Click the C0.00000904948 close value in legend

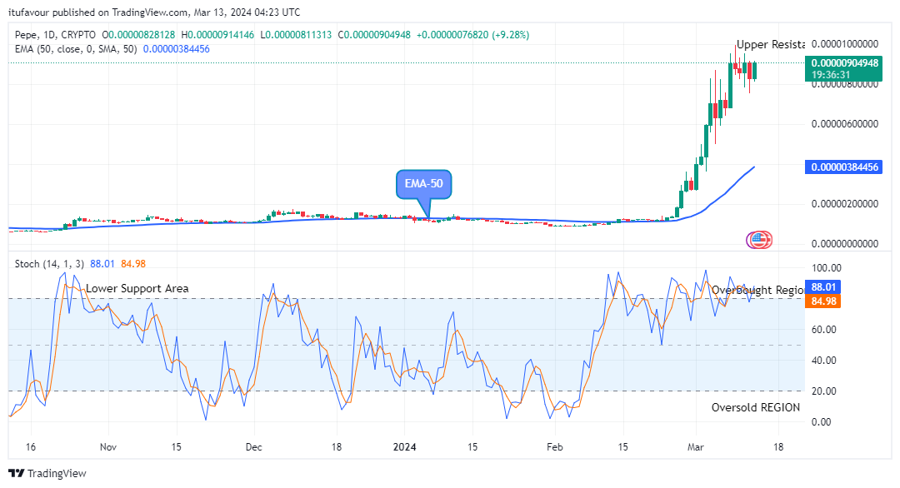pyautogui.click(x=374, y=35)
